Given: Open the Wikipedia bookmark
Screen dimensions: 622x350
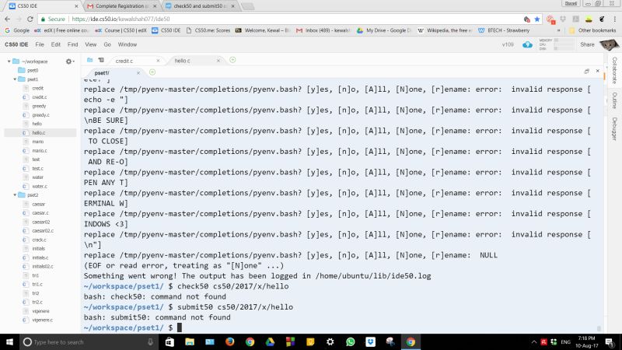Looking at the screenshot, I should (x=445, y=30).
